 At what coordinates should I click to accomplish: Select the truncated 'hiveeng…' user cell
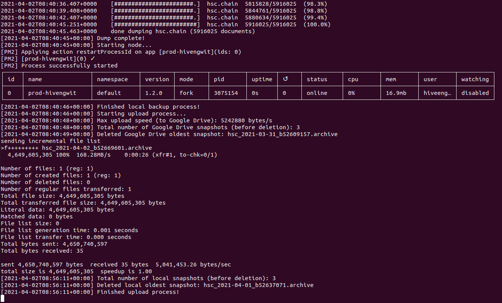[437, 93]
